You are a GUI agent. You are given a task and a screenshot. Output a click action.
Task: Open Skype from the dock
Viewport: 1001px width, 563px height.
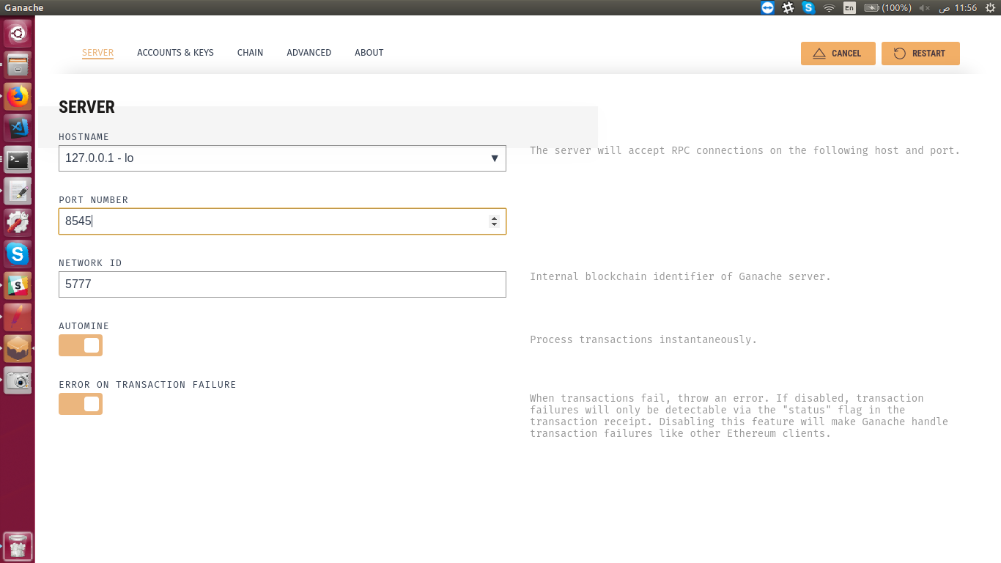click(18, 254)
